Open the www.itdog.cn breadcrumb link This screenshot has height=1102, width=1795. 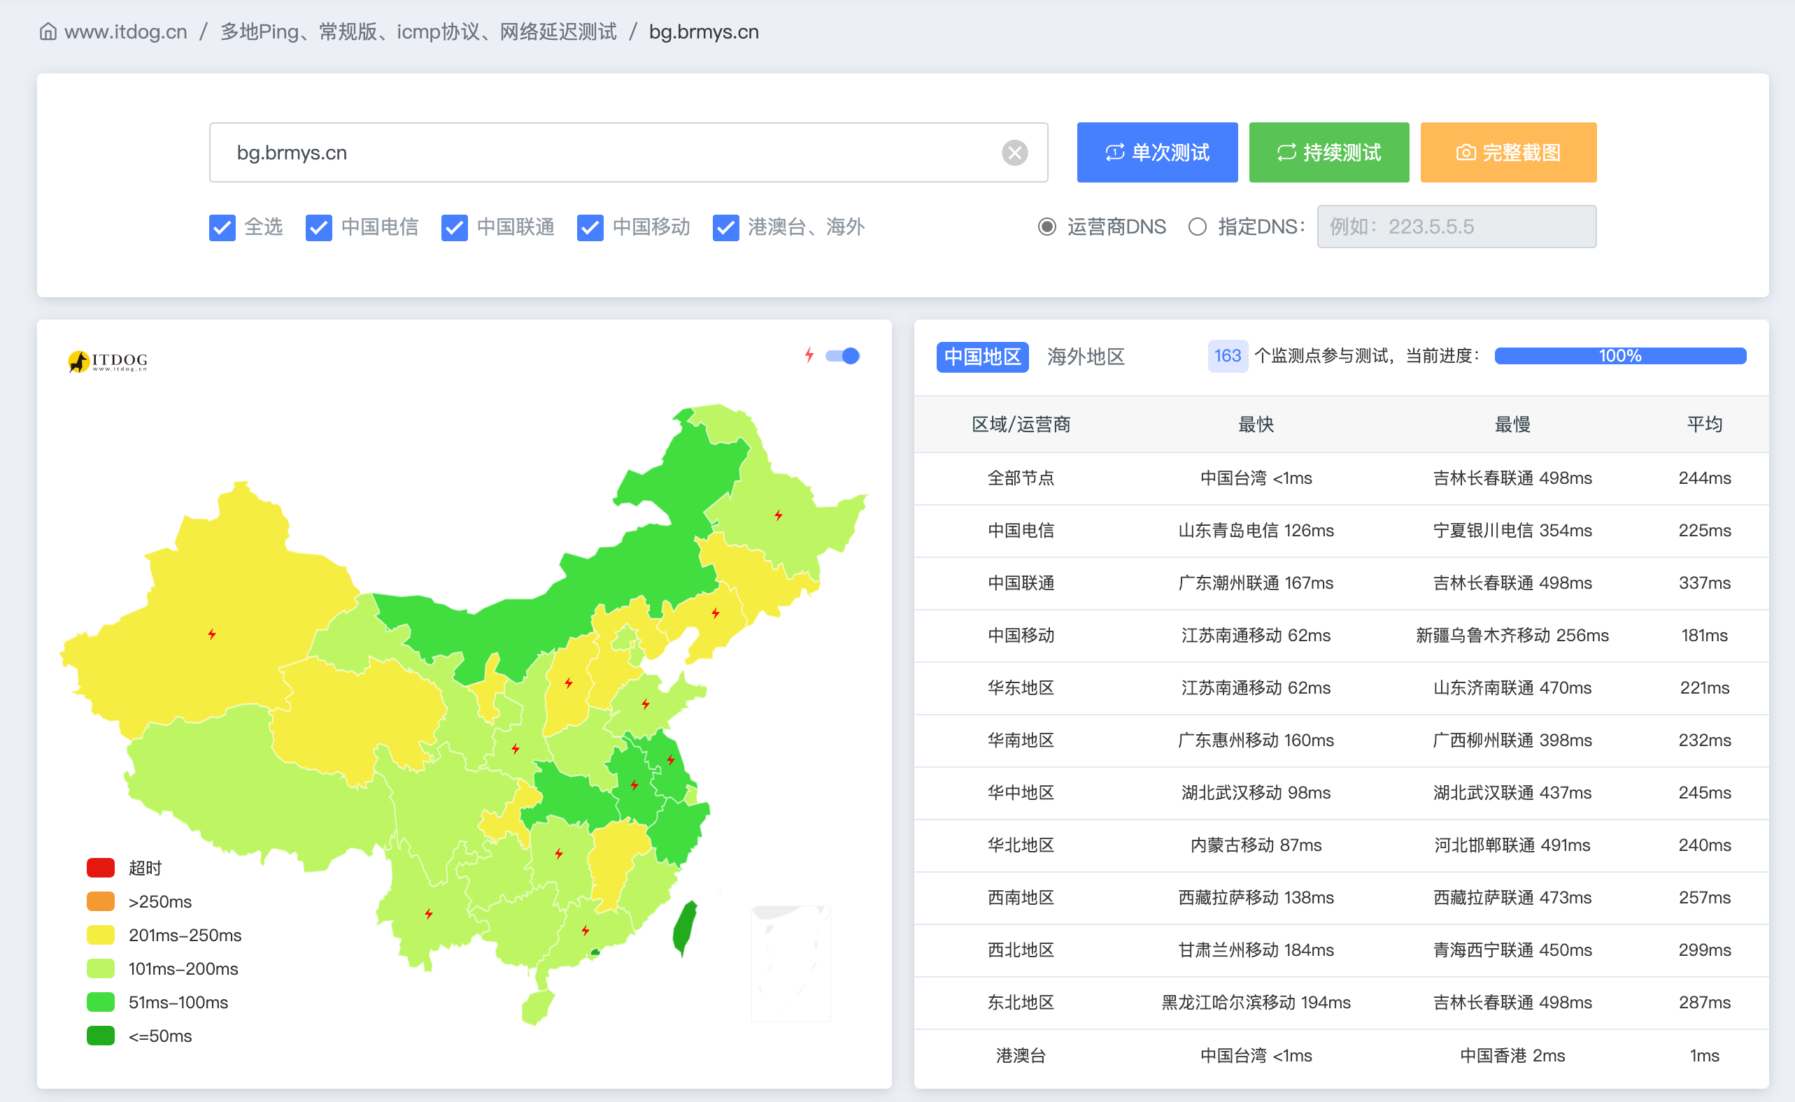125,32
